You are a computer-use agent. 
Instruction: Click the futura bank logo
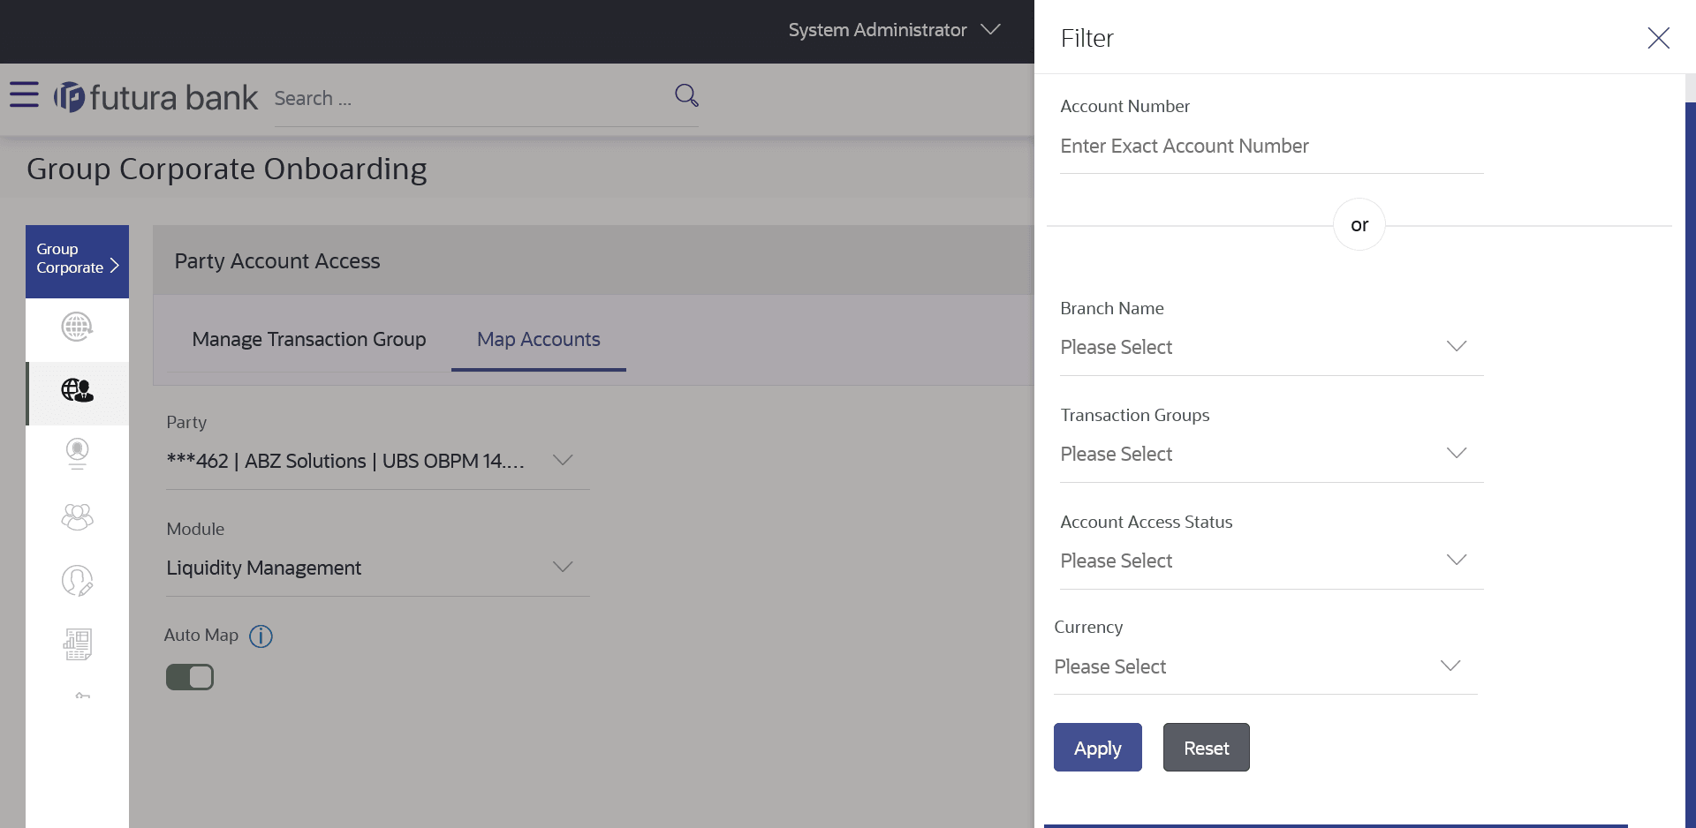click(x=155, y=97)
